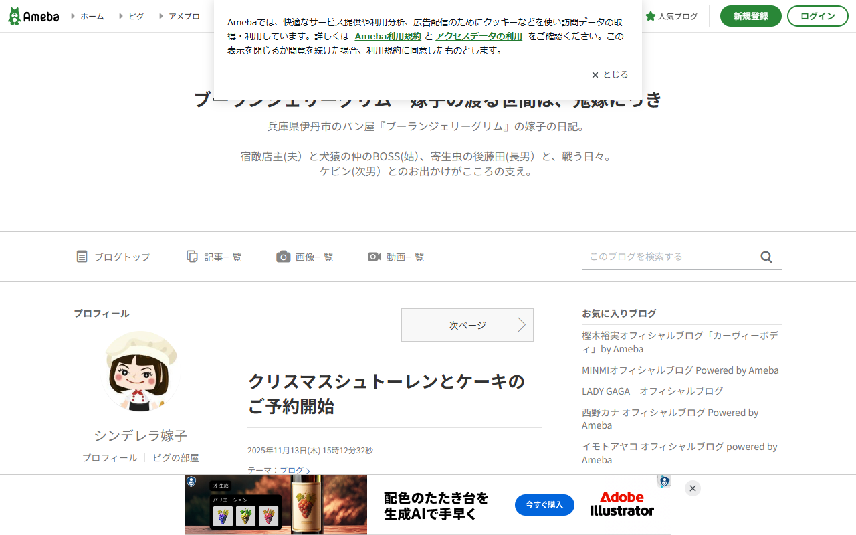Close the cookie notice with とじる
The image size is (856, 535).
pyautogui.click(x=610, y=74)
